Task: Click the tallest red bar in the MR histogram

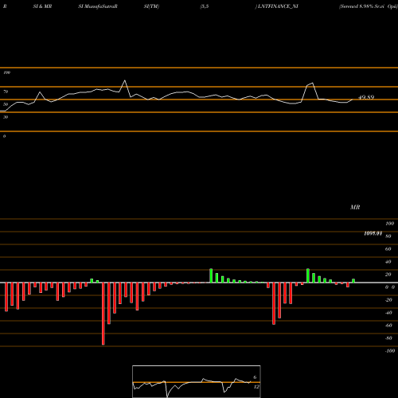Action: pyautogui.click(x=103, y=314)
